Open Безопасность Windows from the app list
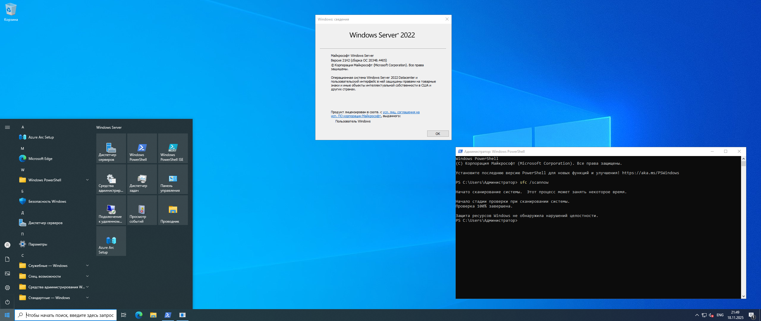Screen dimensions: 761x321 (47, 202)
